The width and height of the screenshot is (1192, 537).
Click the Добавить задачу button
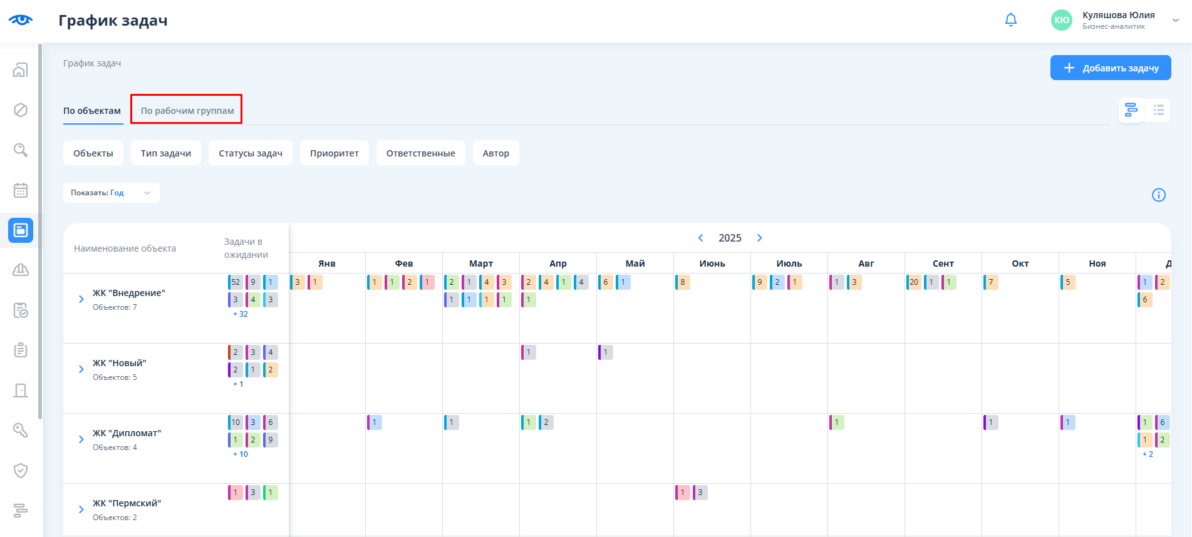[1110, 68]
